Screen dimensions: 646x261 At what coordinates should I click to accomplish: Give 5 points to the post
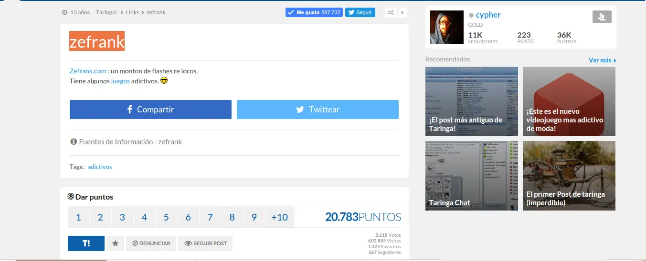166,217
